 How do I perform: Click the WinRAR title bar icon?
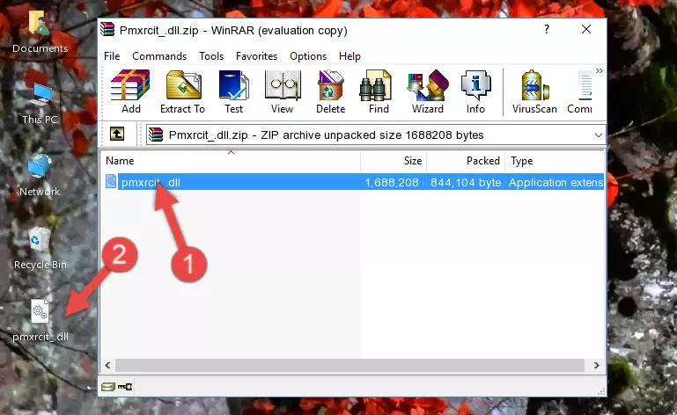coord(107,30)
